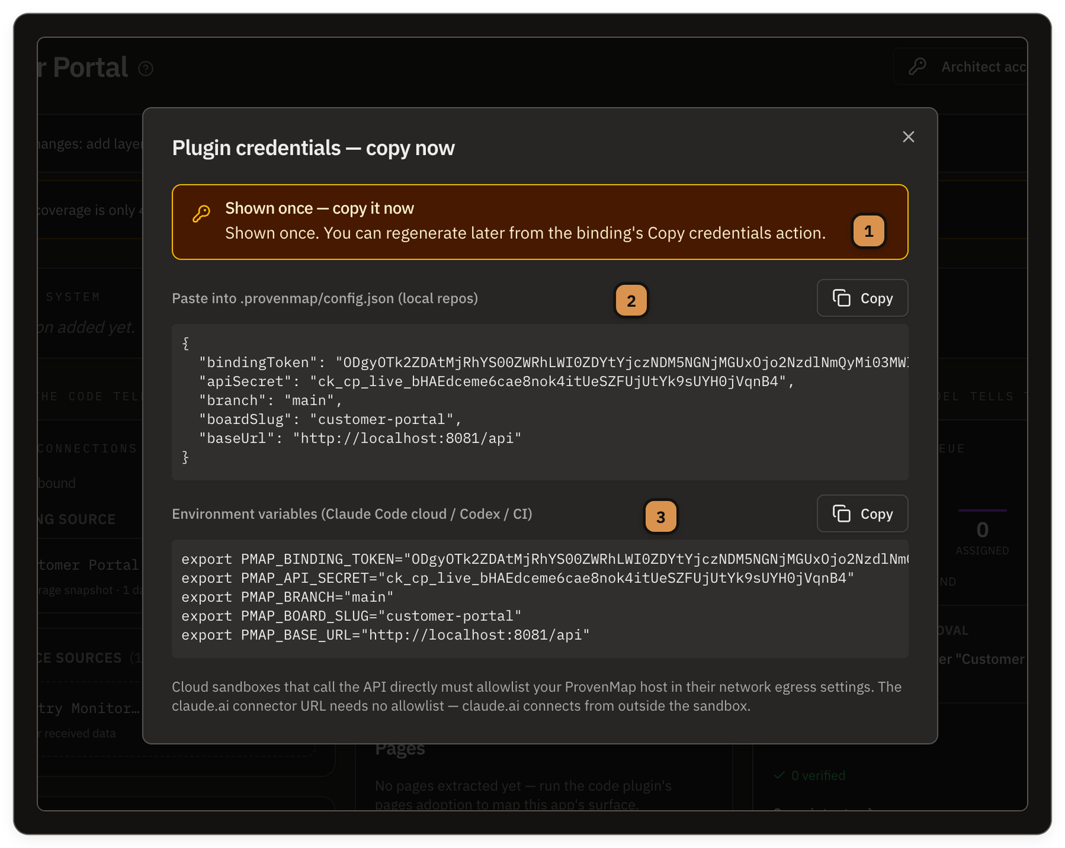The image size is (1065, 848).
Task: Click the copy icon in the config.json Copy button
Action: click(x=842, y=298)
